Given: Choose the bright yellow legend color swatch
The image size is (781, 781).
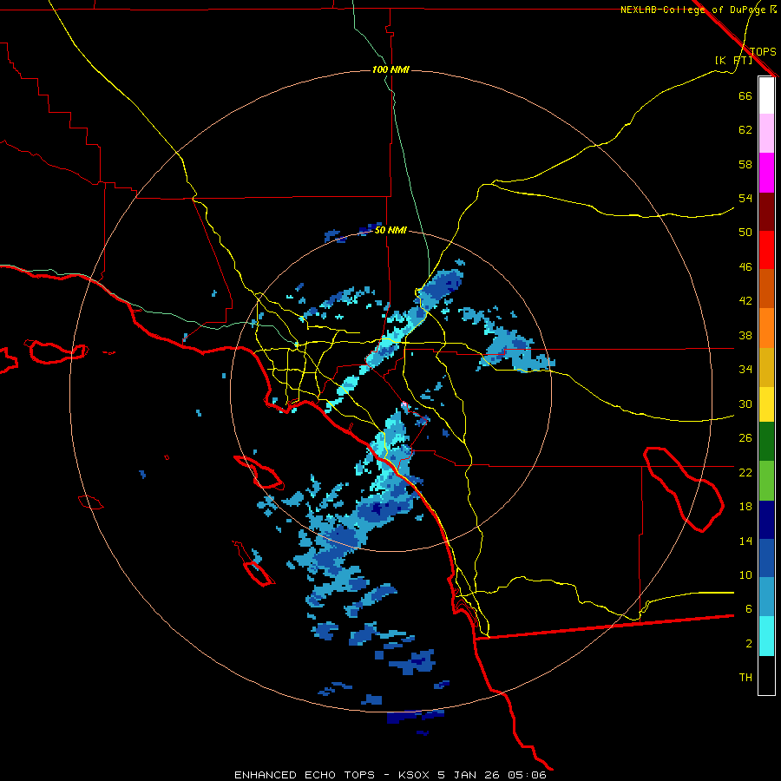Looking at the screenshot, I should [766, 404].
